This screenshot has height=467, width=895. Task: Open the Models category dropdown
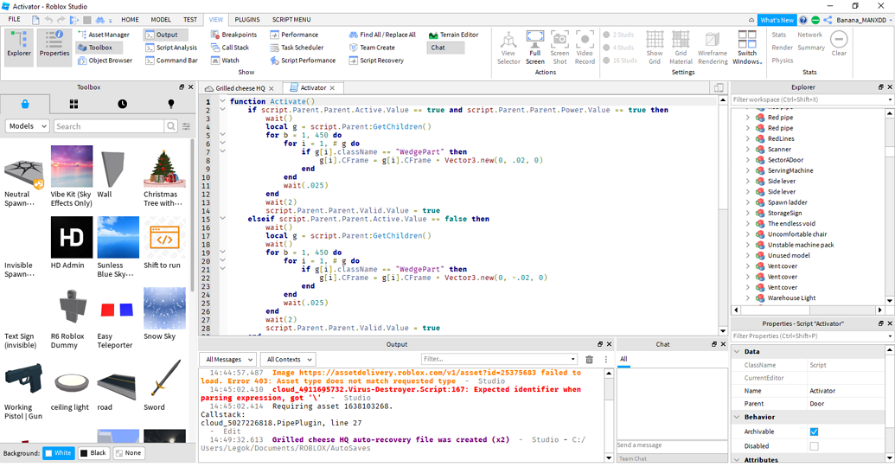pyautogui.click(x=28, y=126)
